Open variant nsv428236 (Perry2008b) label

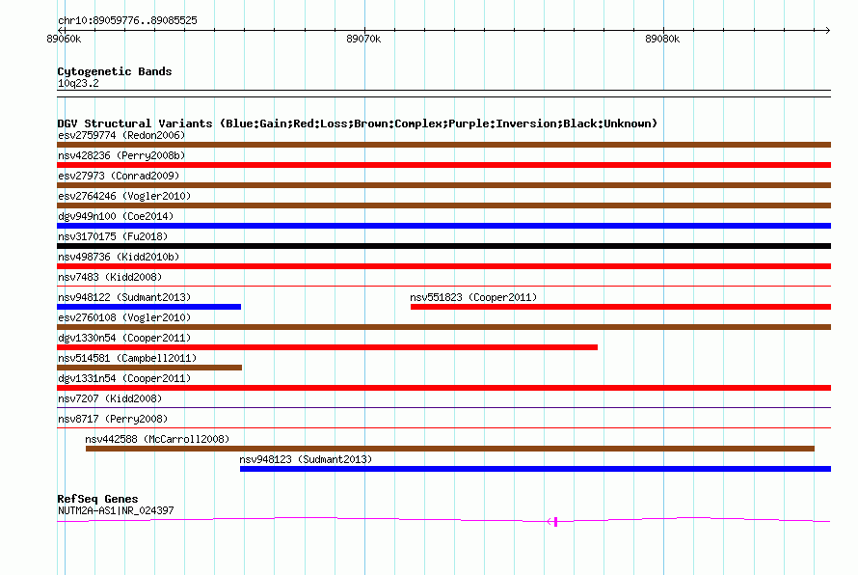(x=121, y=155)
